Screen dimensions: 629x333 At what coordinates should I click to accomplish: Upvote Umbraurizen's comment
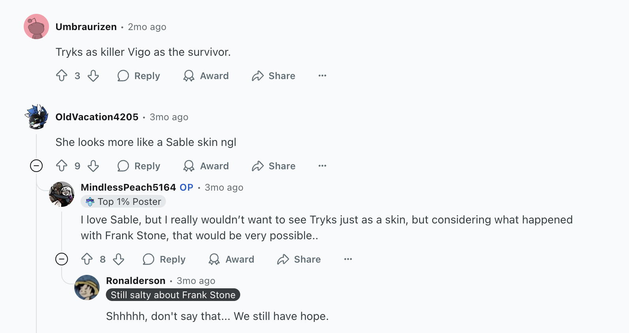tap(62, 76)
